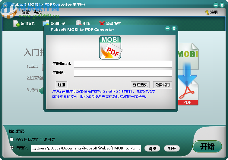The width and height of the screenshot is (228, 160).
Task: Focus the 注册码 input field
Action: click(x=123, y=73)
